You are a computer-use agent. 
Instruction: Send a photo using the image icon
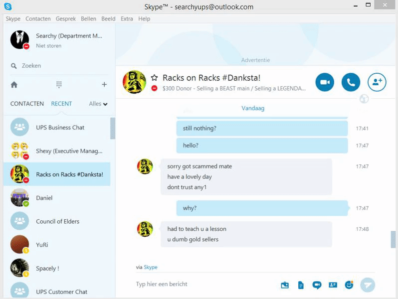[285, 285]
